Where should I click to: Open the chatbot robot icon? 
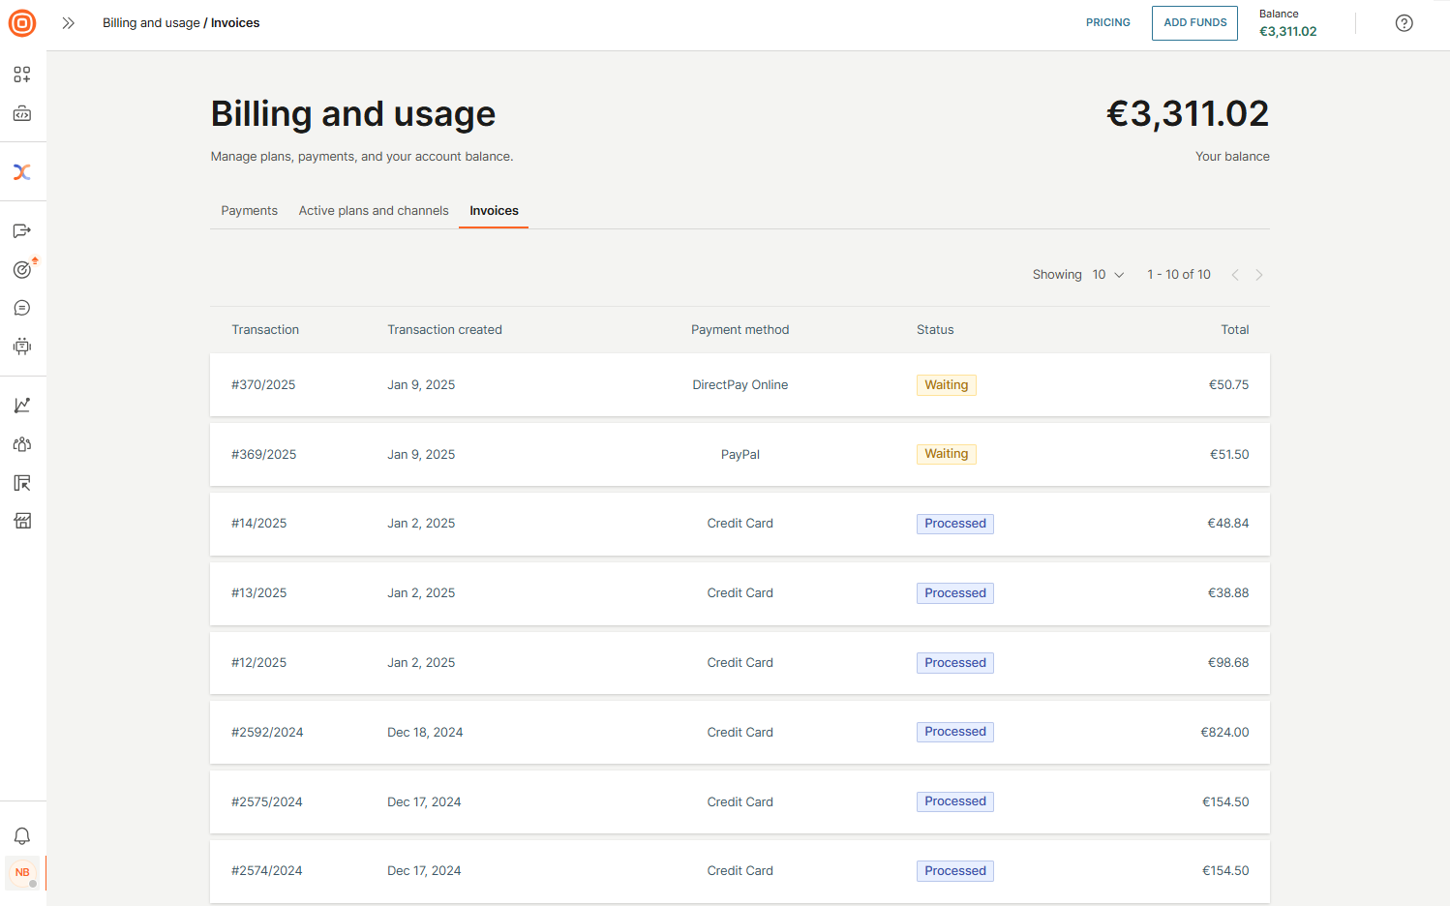click(22, 347)
